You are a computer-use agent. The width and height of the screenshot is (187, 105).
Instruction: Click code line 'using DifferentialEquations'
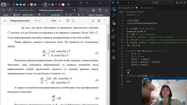[x=142, y=23]
